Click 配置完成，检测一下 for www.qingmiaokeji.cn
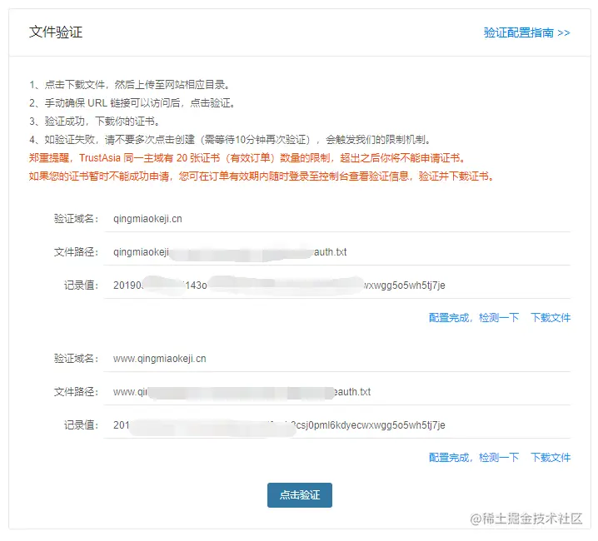This screenshot has width=598, height=541. 474,457
